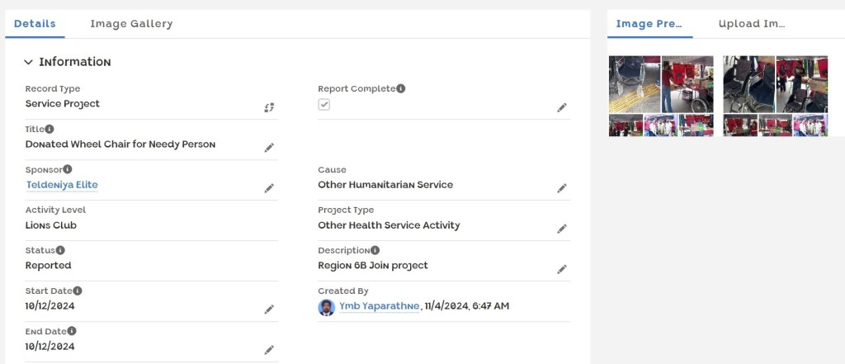This screenshot has width=845, height=364.
Task: Show info tooltip next to Status
Action: pyautogui.click(x=60, y=250)
